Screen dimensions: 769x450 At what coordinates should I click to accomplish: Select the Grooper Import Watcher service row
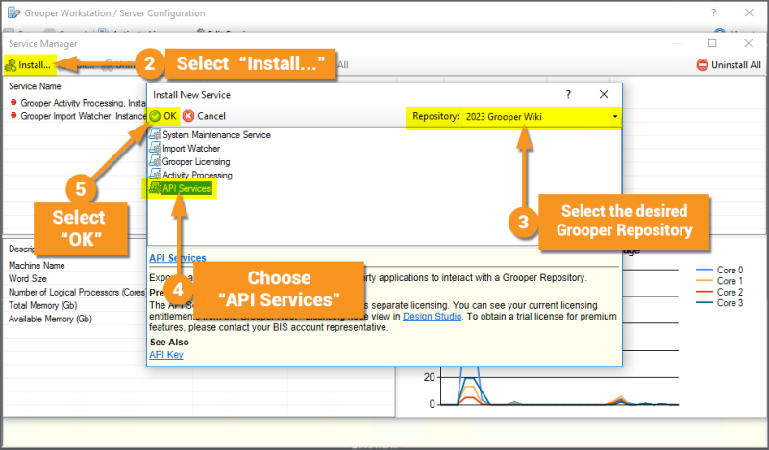click(79, 116)
